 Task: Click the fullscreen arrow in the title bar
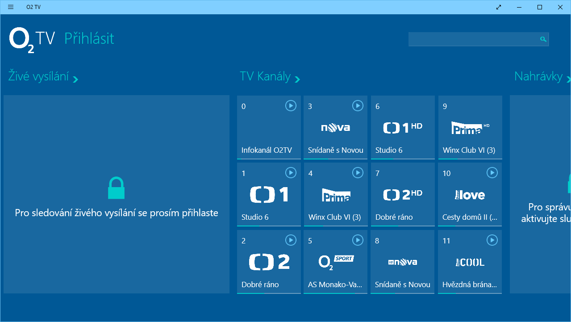498,7
